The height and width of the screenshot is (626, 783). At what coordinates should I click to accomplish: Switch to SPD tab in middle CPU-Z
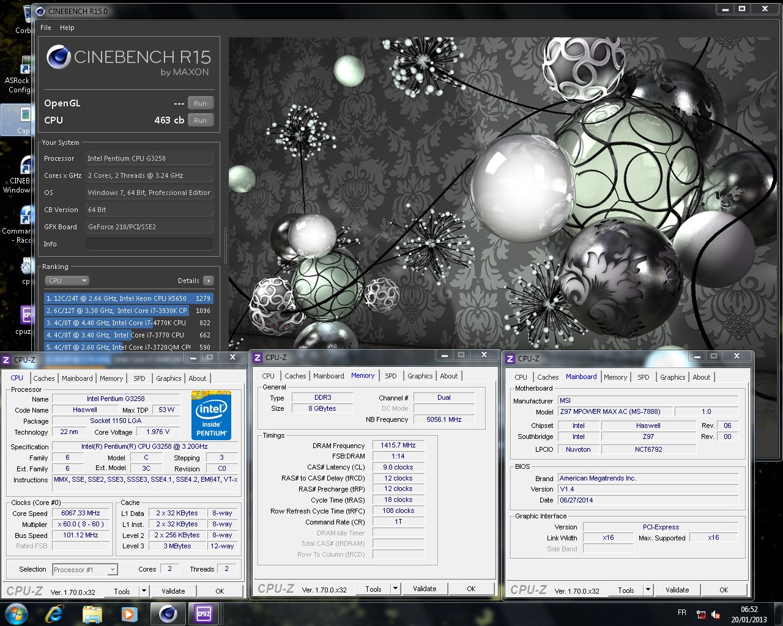click(x=391, y=376)
